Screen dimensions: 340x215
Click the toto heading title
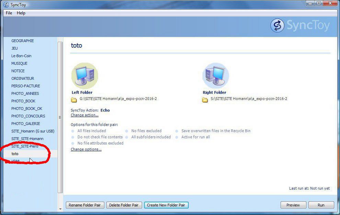[x=77, y=46]
